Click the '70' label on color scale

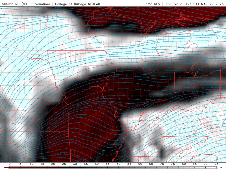point(162,164)
